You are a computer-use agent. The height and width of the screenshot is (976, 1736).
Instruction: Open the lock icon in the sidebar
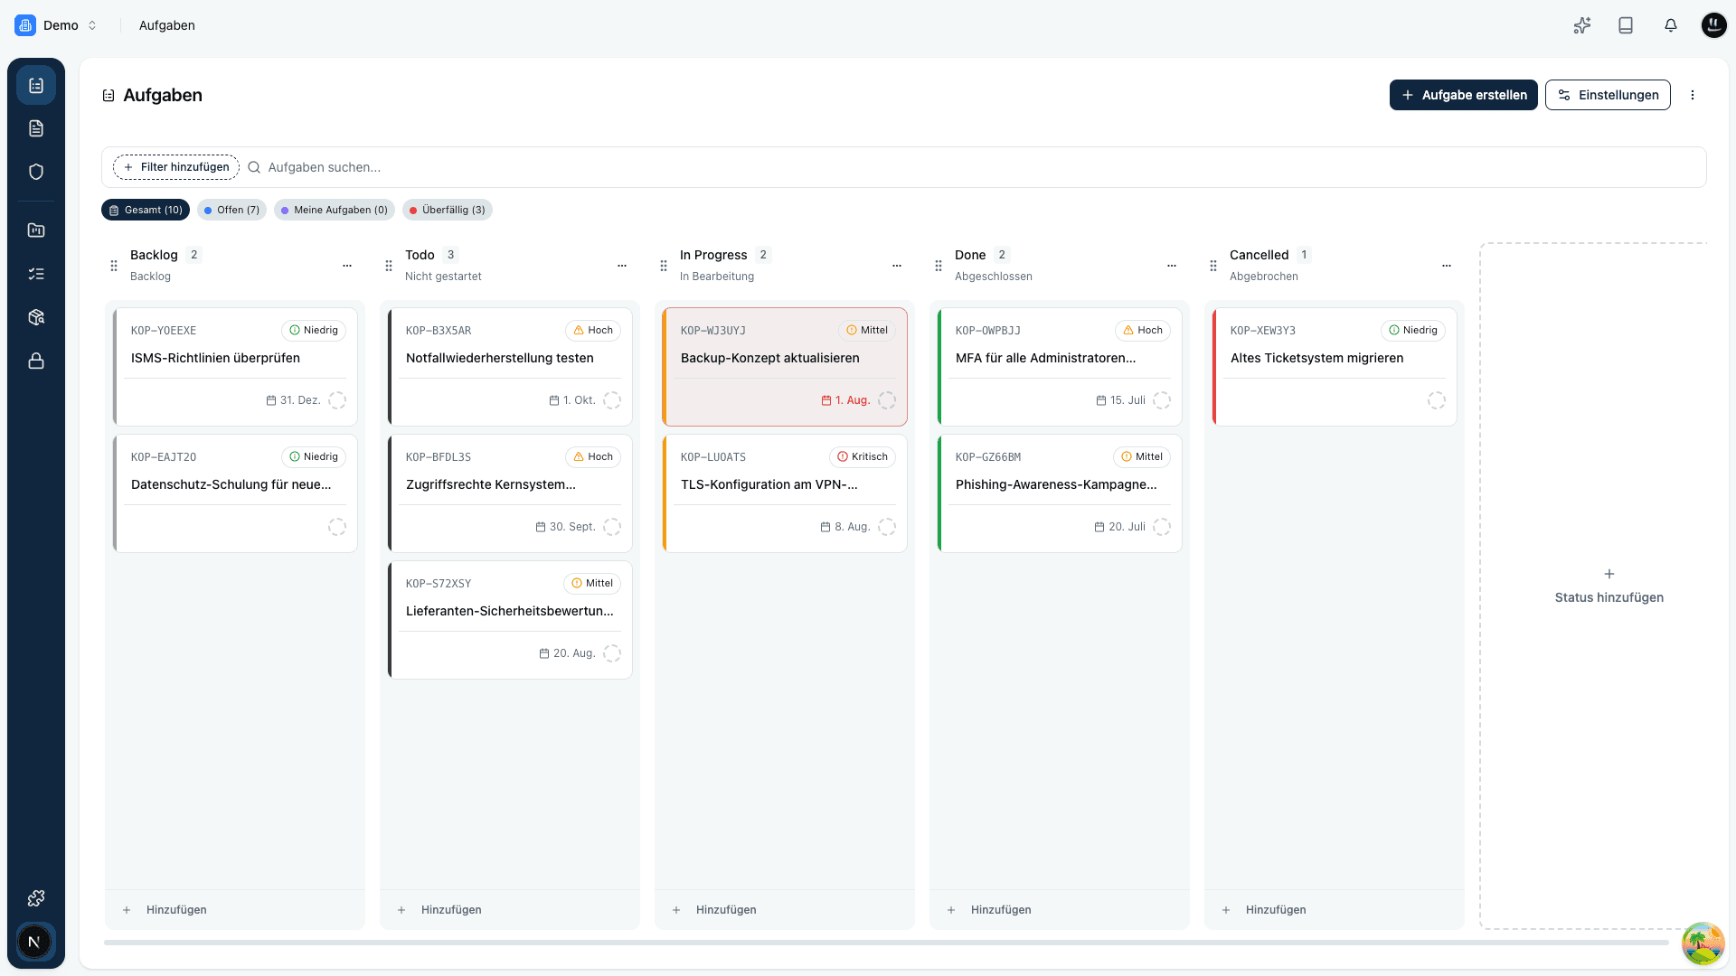(36, 361)
